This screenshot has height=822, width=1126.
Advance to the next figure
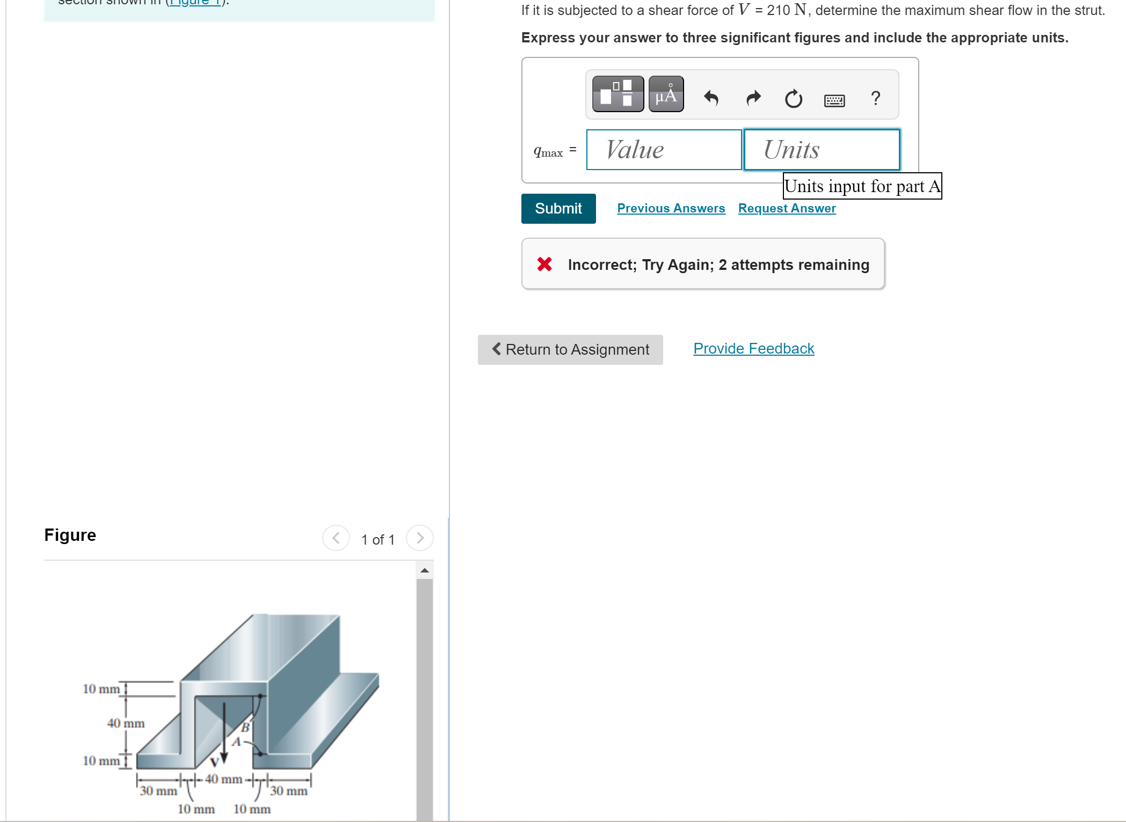click(419, 538)
